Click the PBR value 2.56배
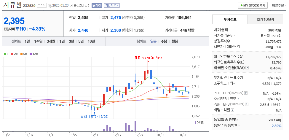 tap(265, 105)
